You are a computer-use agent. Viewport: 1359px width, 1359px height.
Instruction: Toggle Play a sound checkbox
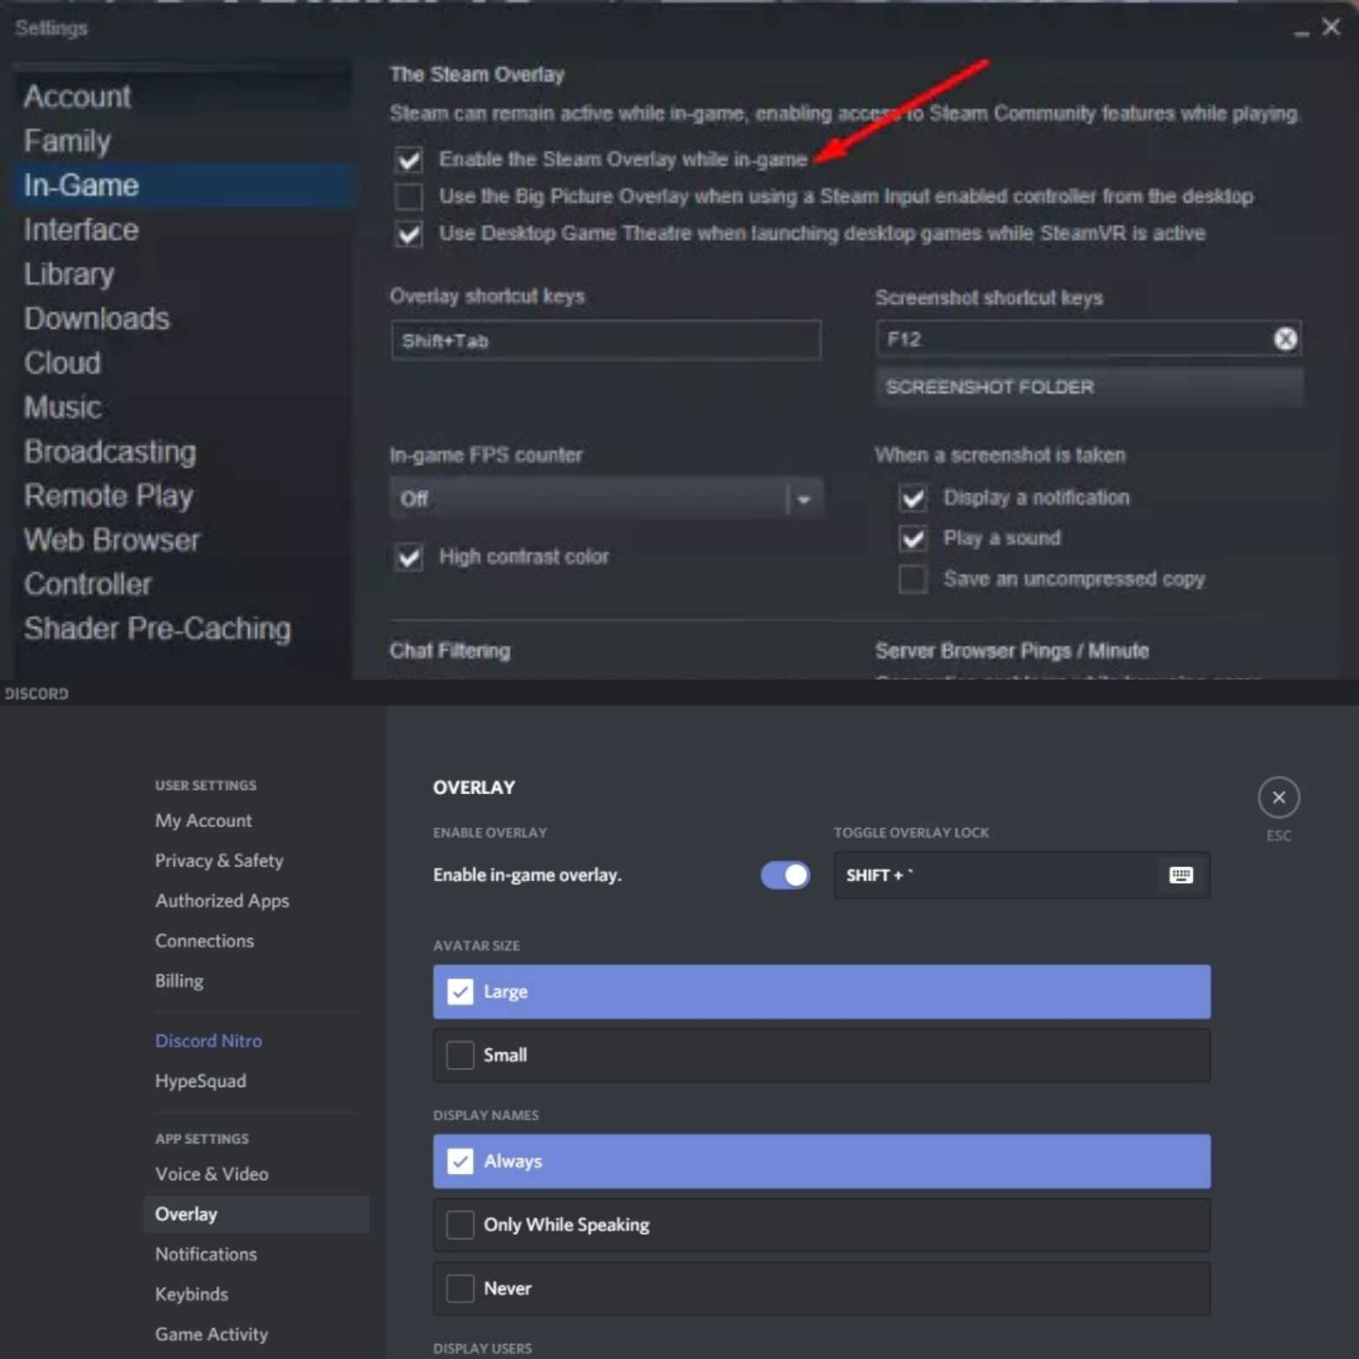click(x=912, y=539)
